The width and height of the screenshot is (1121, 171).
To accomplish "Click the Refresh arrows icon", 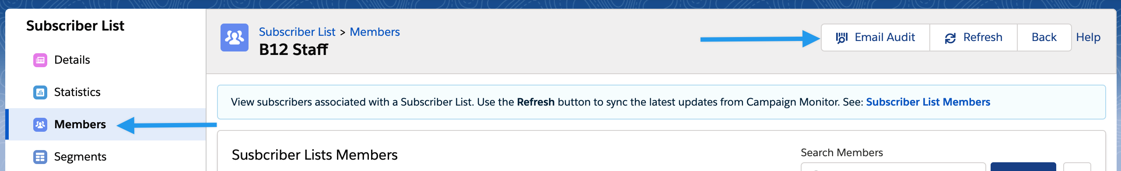I will [950, 38].
